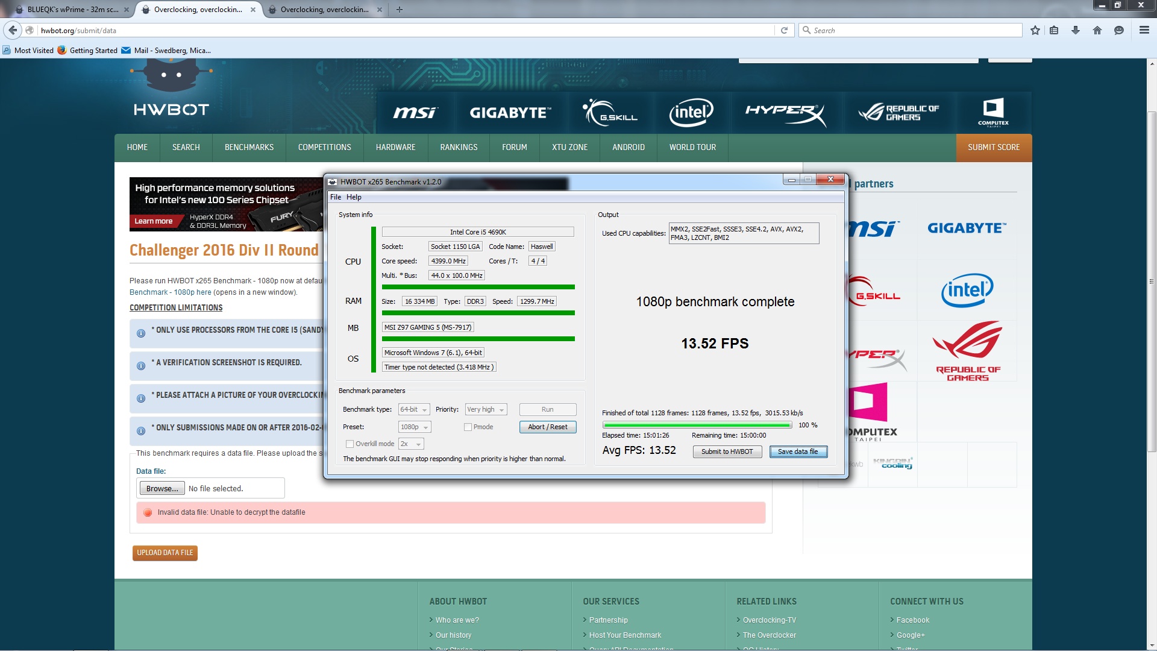Go to COMPETITIONS in site navigation
This screenshot has width=1157, height=651.
(324, 148)
